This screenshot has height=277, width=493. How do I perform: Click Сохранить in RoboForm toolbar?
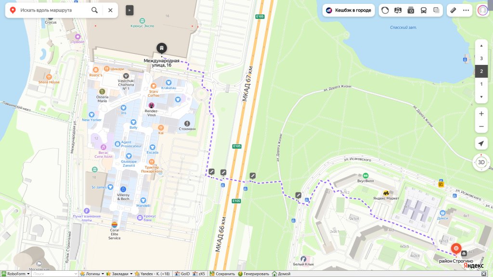pos(222,274)
